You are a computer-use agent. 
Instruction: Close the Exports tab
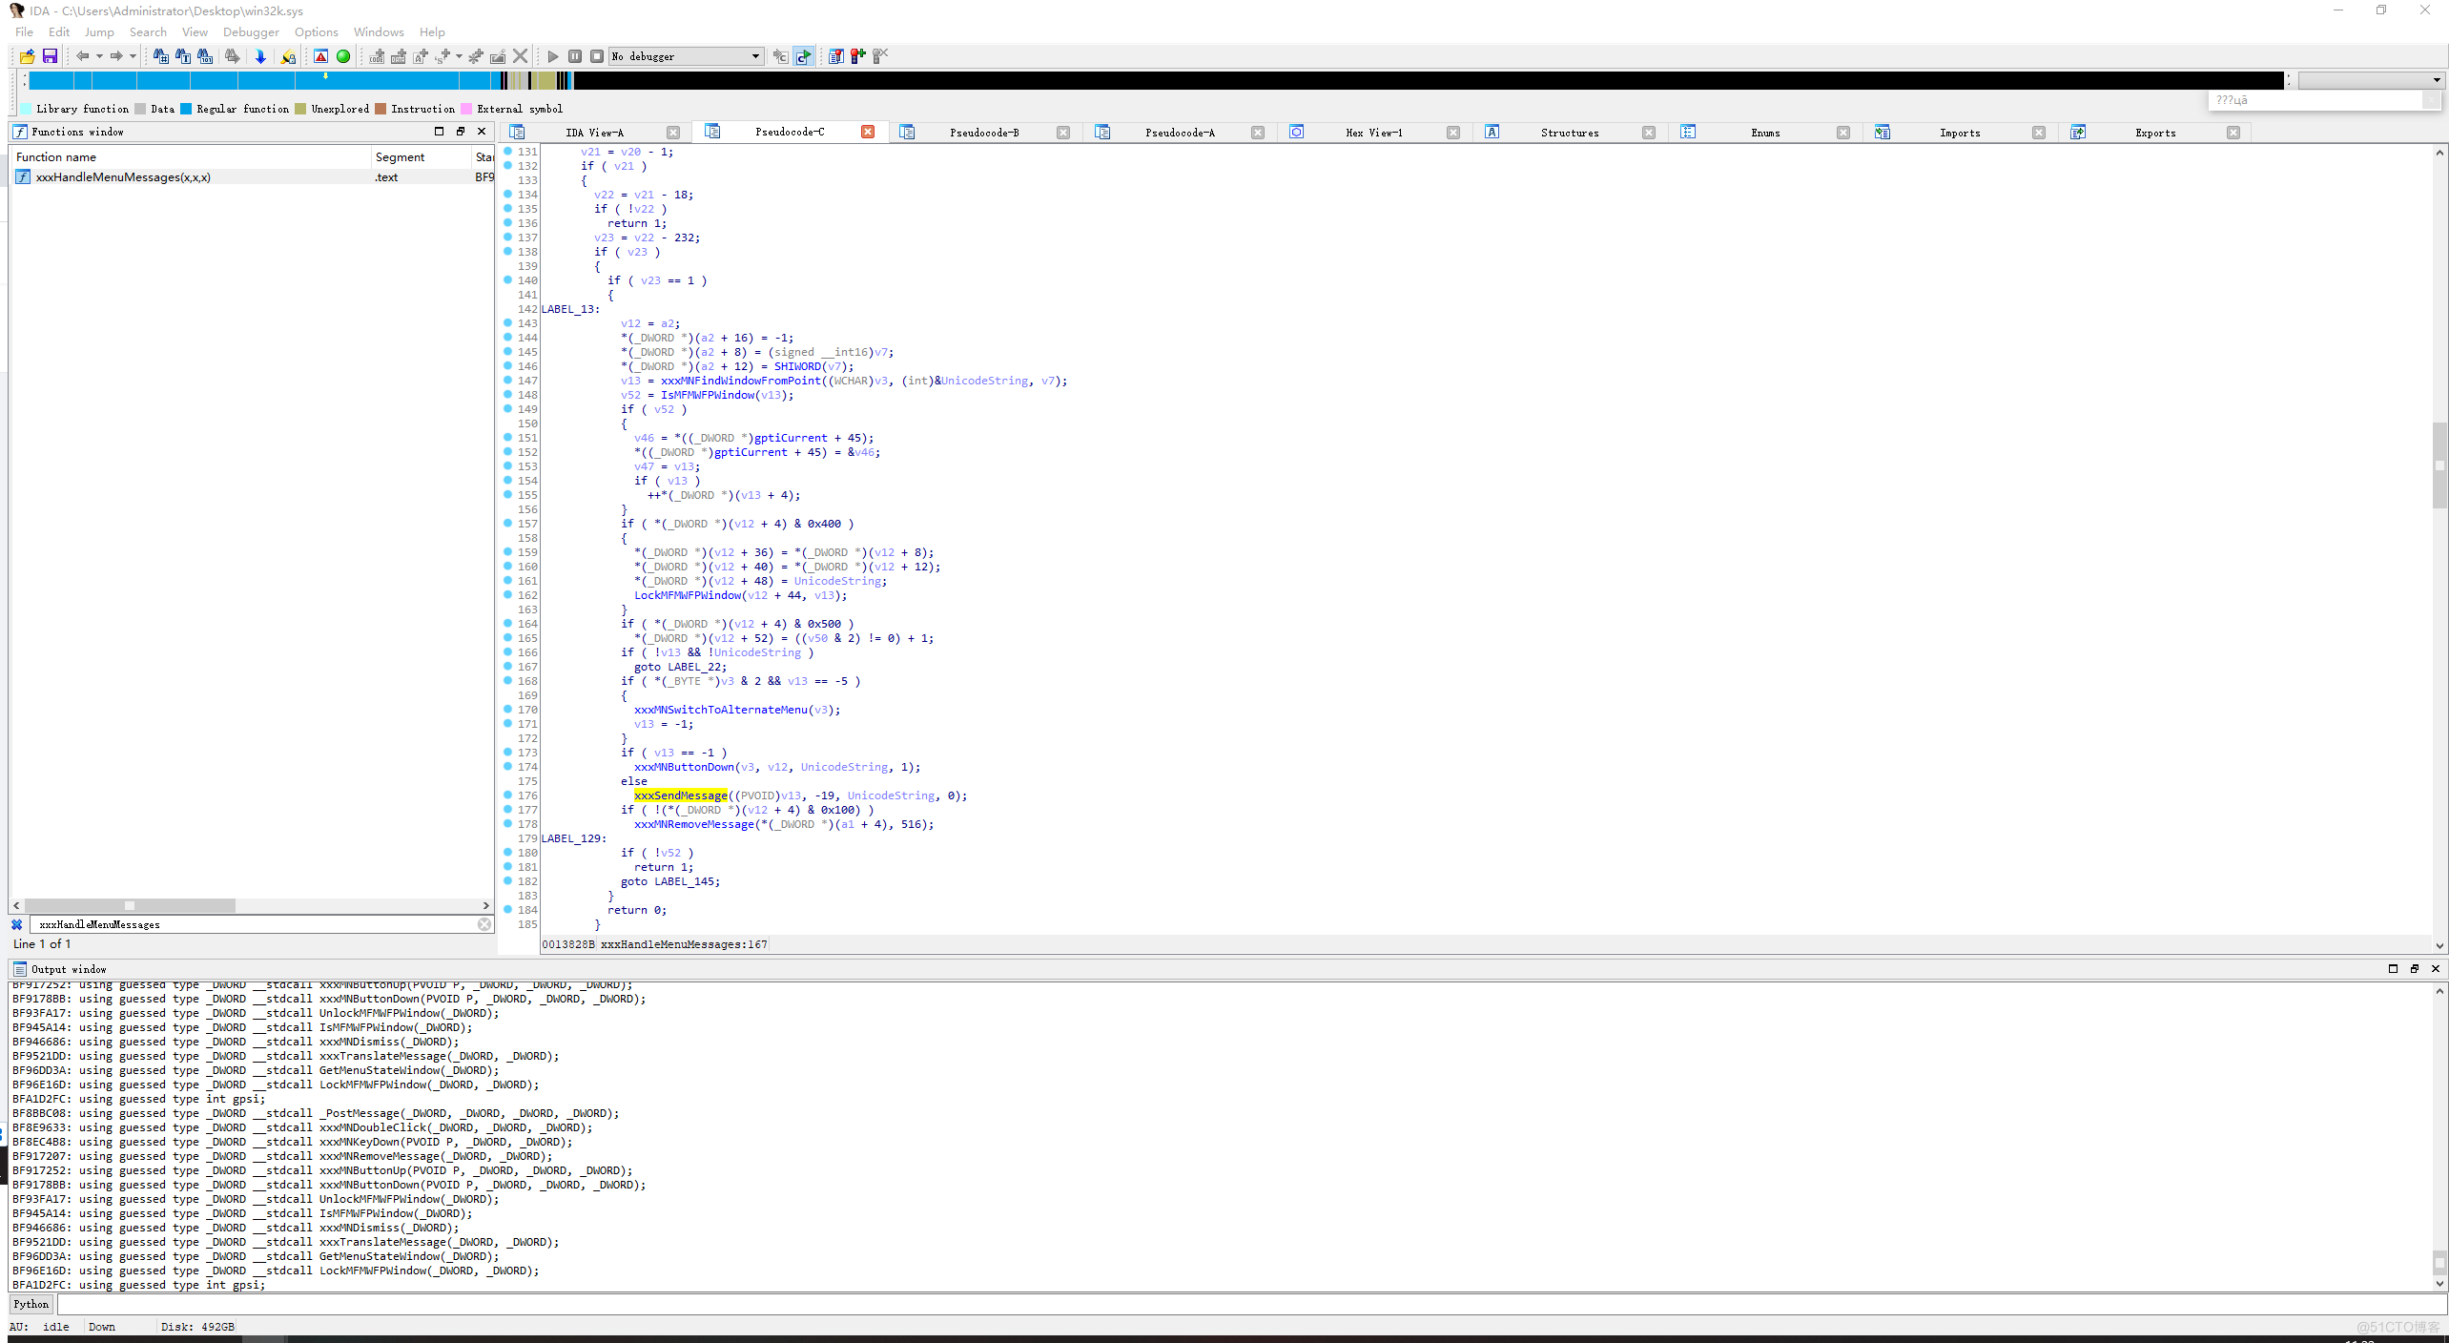click(2233, 133)
